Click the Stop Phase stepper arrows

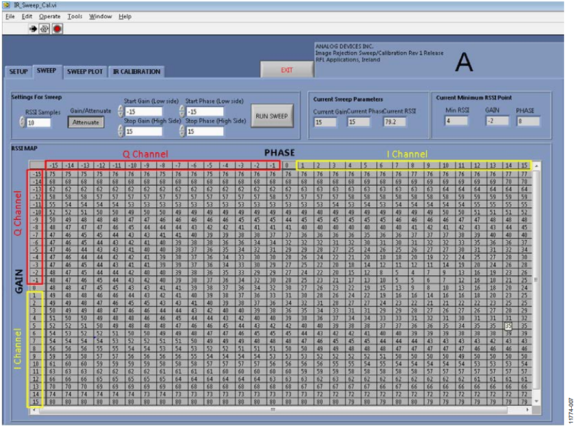coord(182,131)
